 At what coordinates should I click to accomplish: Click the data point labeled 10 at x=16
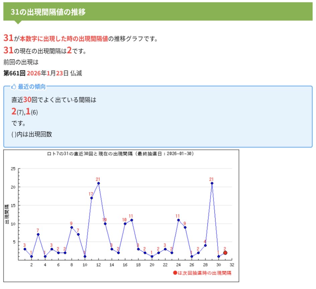pos(125,224)
